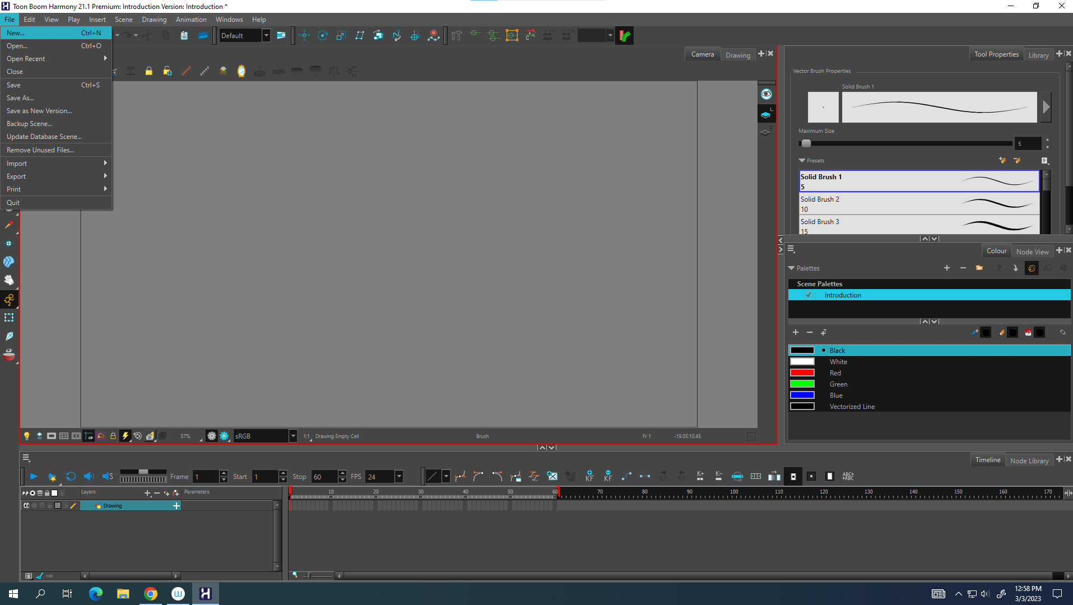Image resolution: width=1073 pixels, height=605 pixels.
Task: Select the Rotate tool in the toolbar
Action: pyautogui.click(x=323, y=35)
